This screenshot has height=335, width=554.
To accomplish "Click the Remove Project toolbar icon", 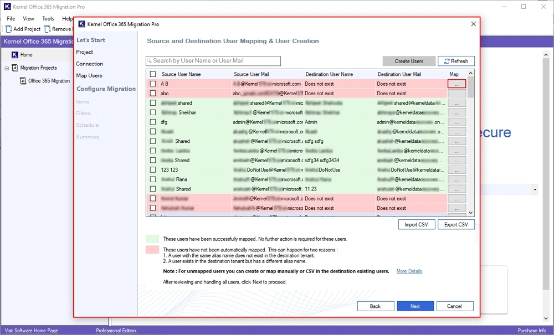I will [x=47, y=29].
